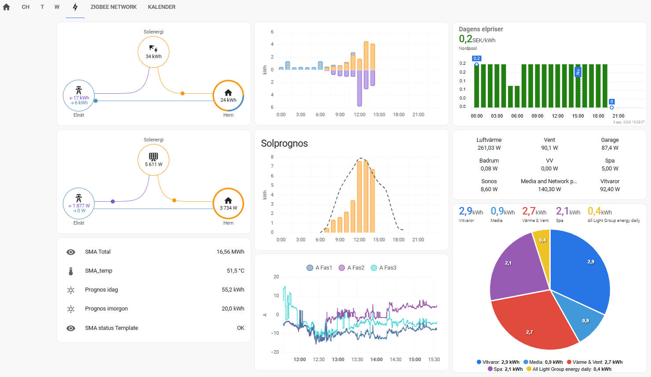The height and width of the screenshot is (377, 651).
Task: Click the Nu marker on price chart
Action: pos(578,72)
